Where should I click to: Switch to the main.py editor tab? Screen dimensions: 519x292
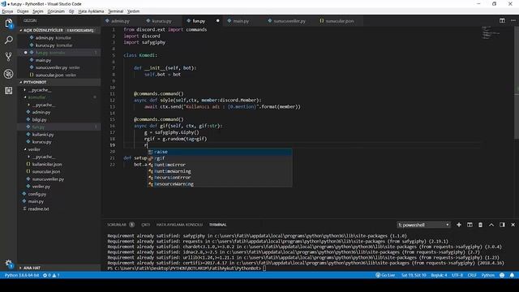pyautogui.click(x=241, y=21)
